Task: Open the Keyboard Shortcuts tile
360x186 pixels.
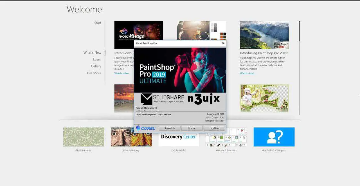Action: [x=226, y=138]
